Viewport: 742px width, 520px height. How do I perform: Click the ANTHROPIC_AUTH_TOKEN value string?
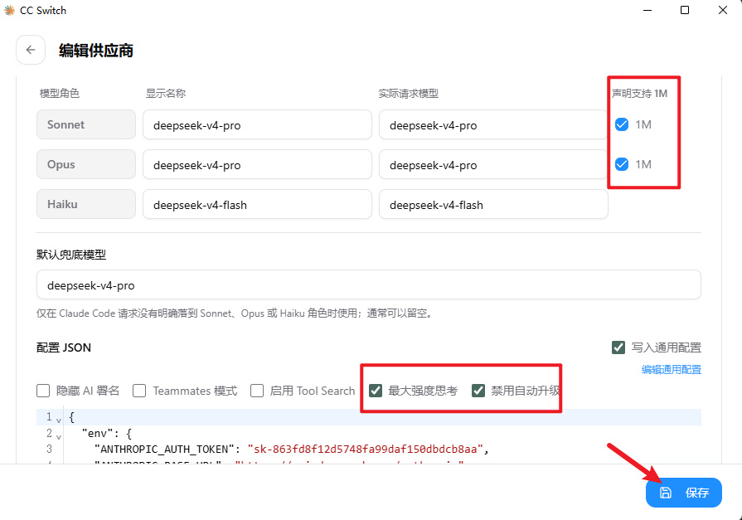365,449
